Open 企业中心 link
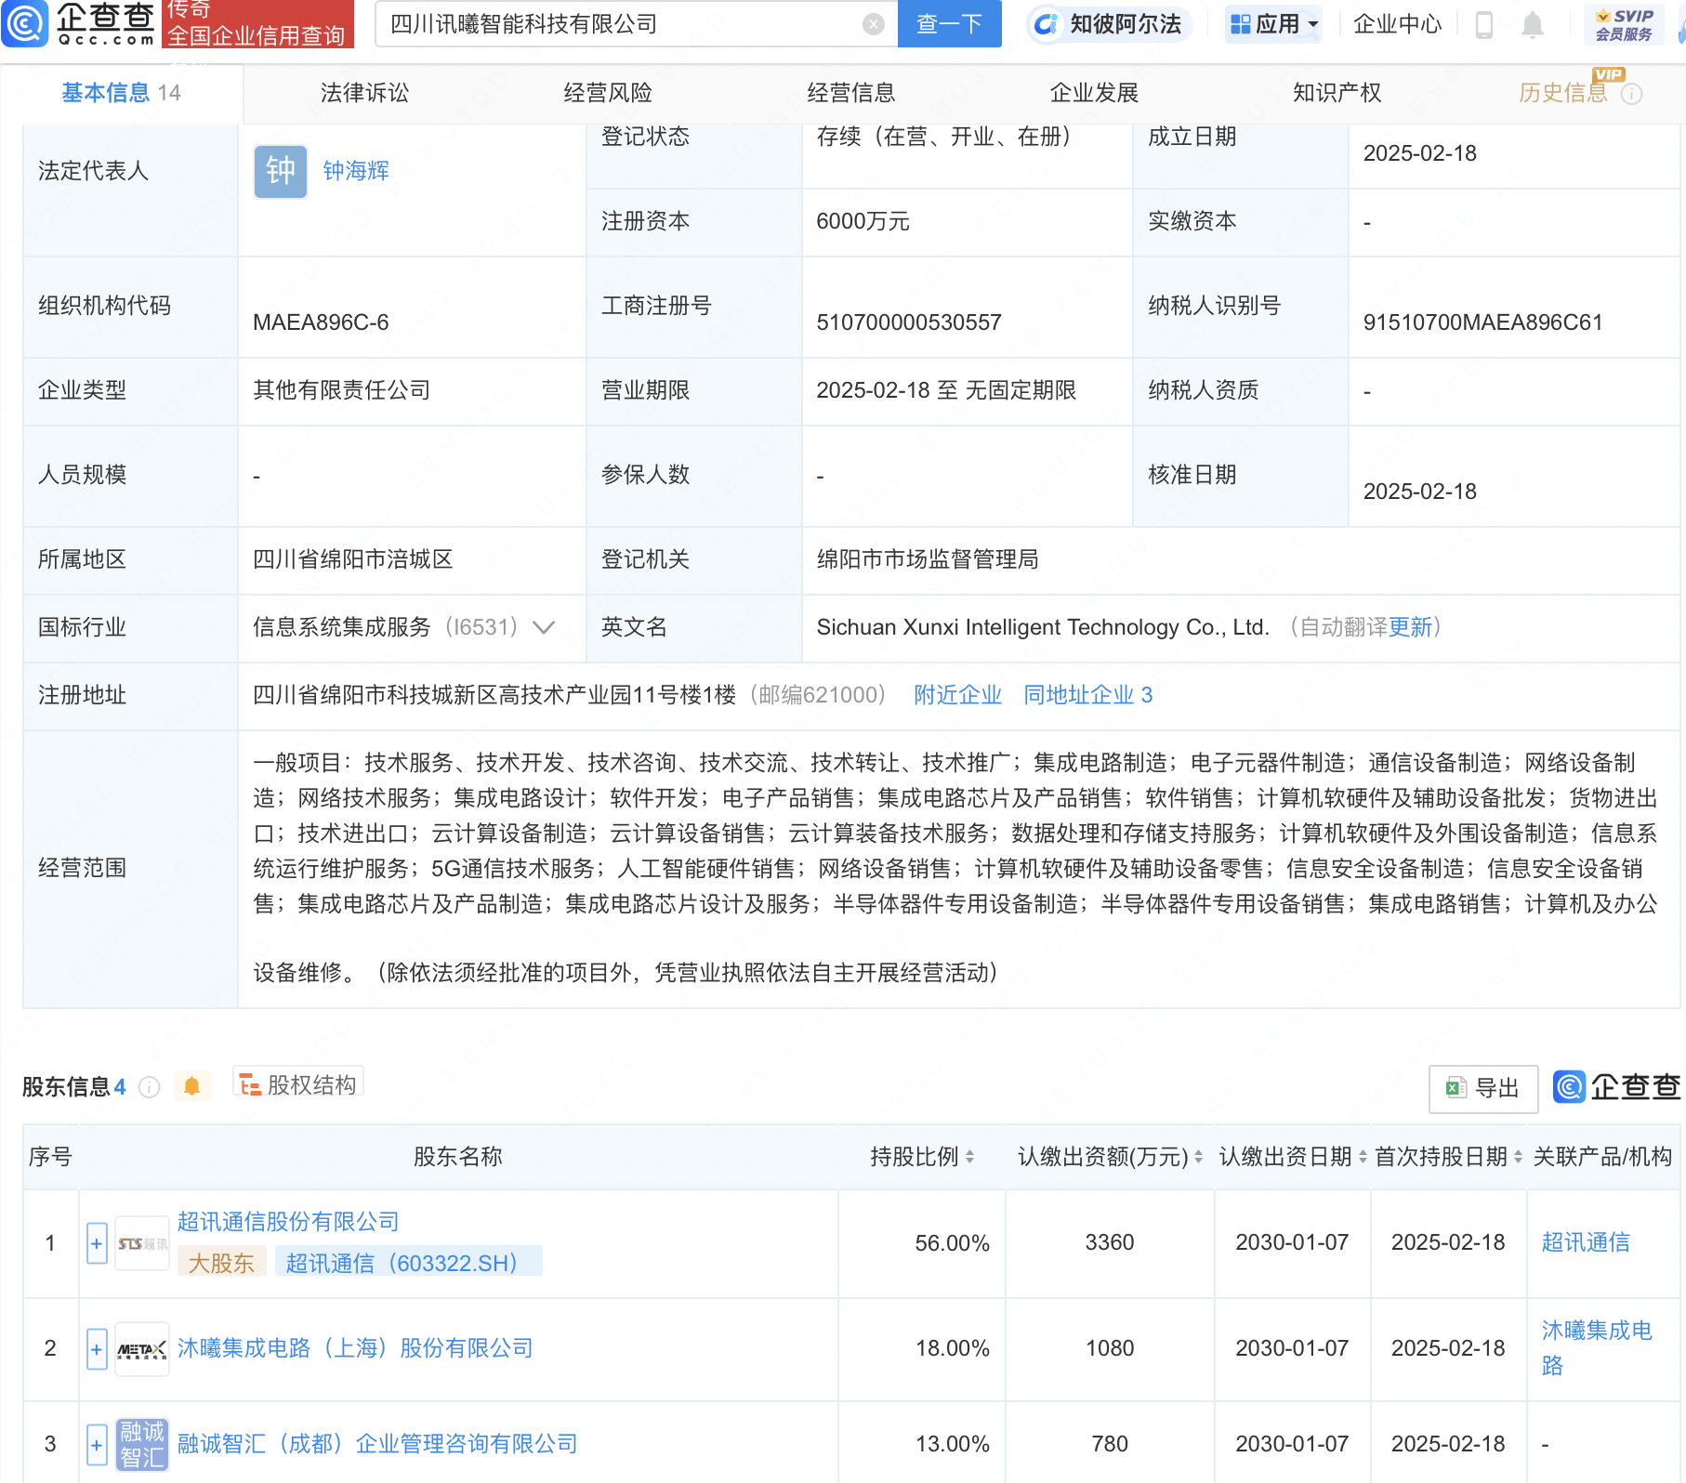 click(1397, 24)
